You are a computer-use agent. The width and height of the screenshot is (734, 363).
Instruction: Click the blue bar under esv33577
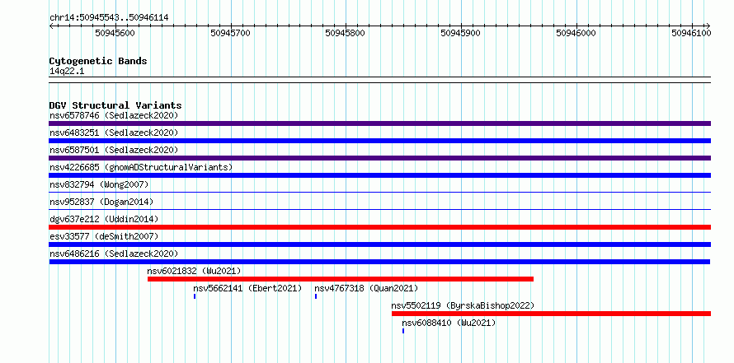pos(379,244)
